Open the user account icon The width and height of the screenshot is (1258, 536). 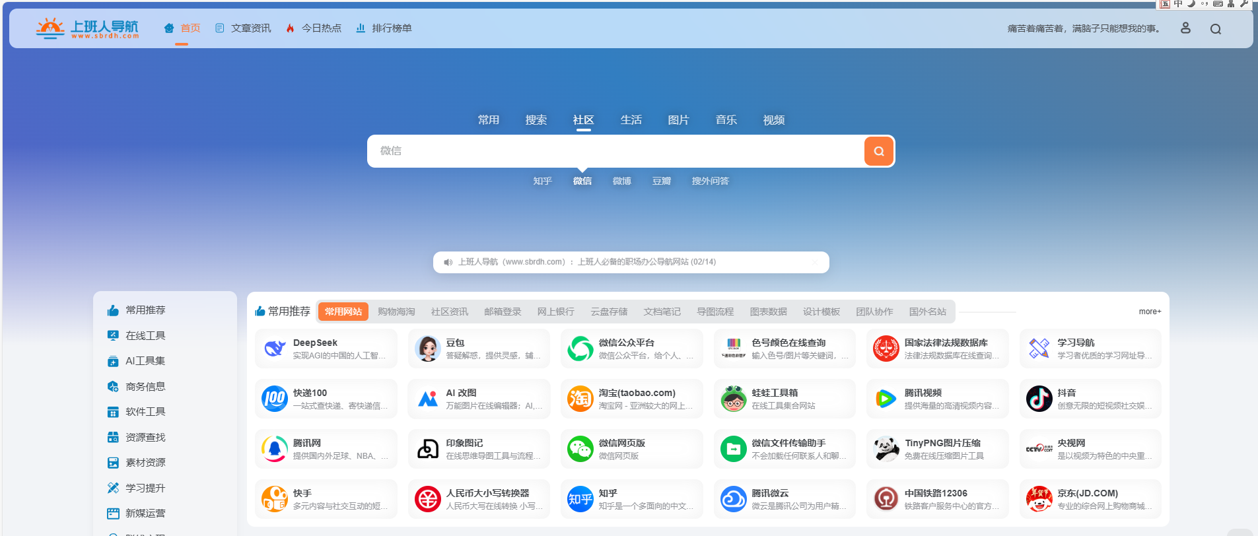point(1185,28)
